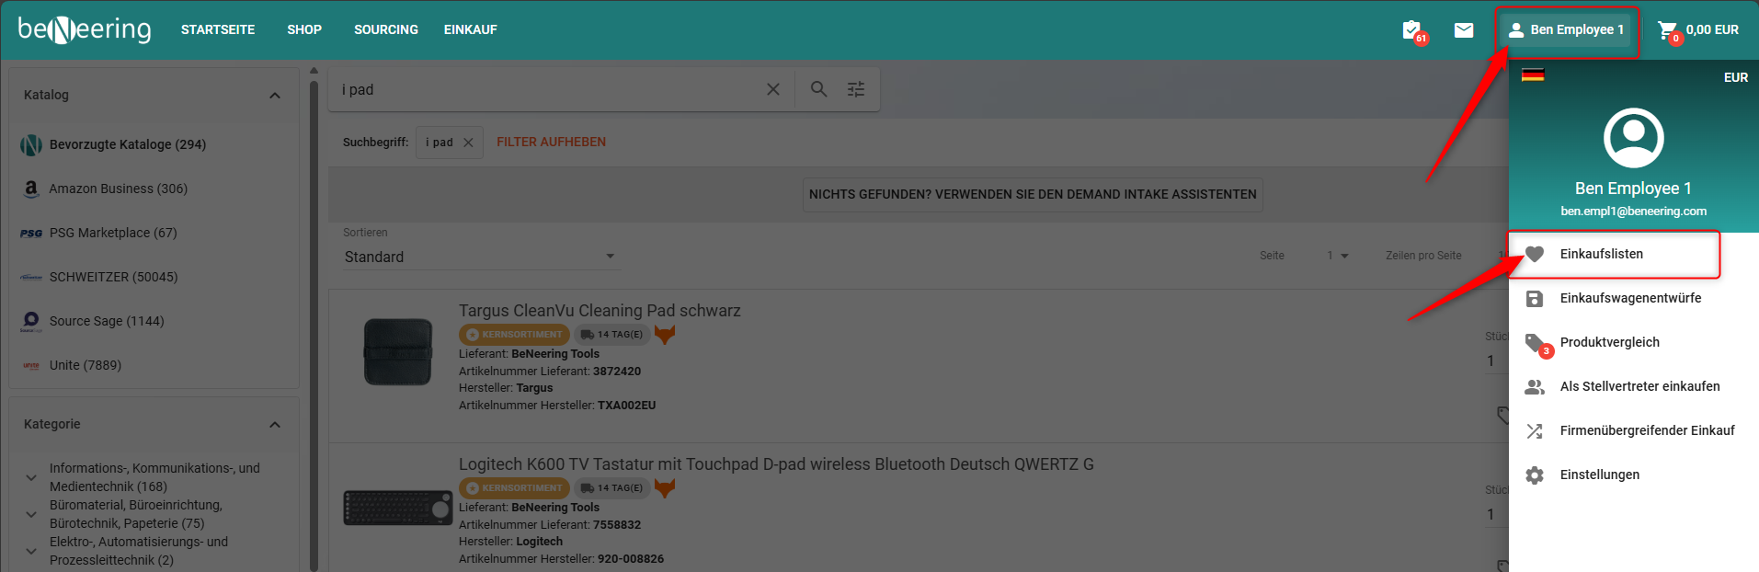
Task: Click FILTER AUFHEBEN link
Action: pos(551,143)
